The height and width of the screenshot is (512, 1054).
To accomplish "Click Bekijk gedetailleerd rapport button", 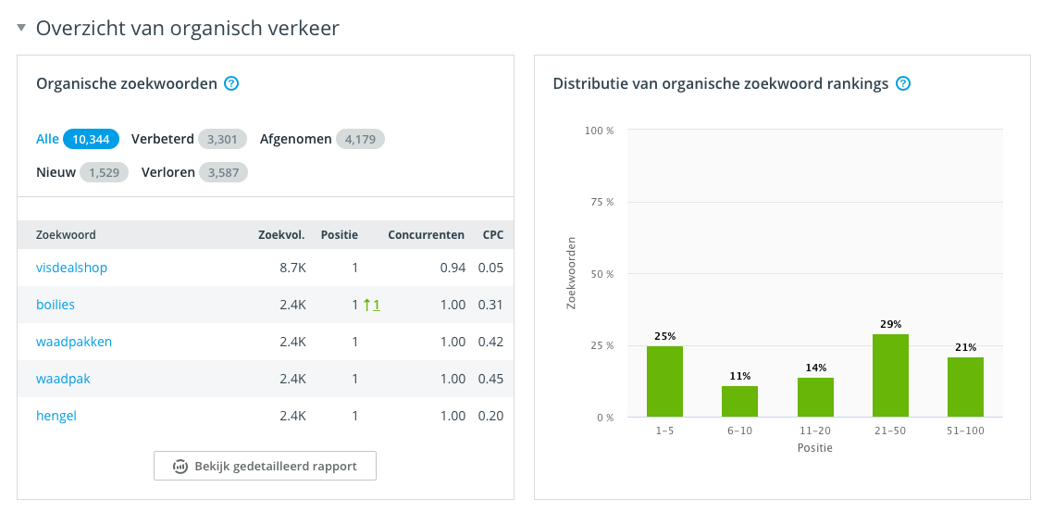I will coord(265,466).
